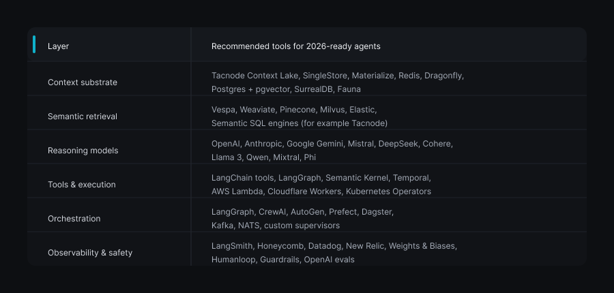Click the OpenAI, Anthropic, Google Gemini line

(x=332, y=144)
